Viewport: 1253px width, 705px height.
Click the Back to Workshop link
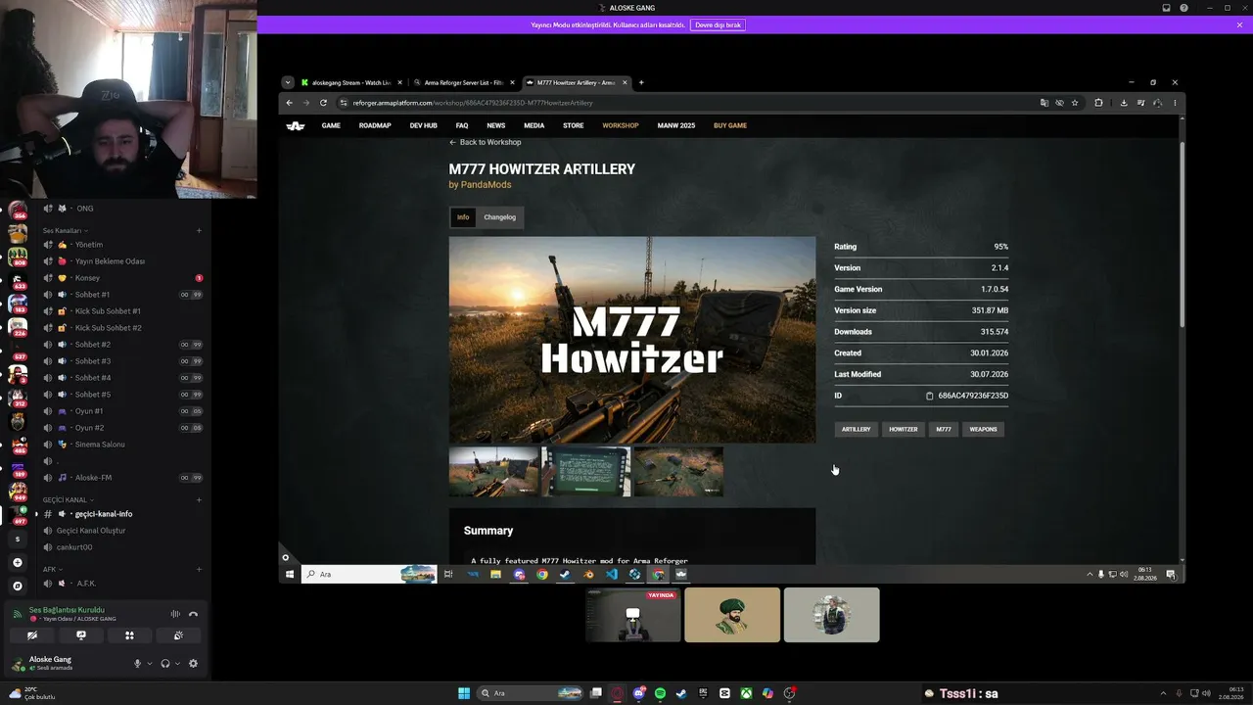pyautogui.click(x=485, y=142)
